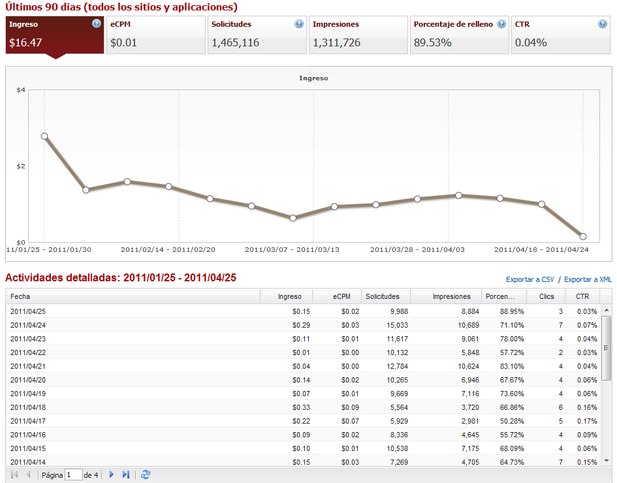Open help for Porcentaje de relleno
Viewport: 617px width, 483px height.
coord(501,24)
